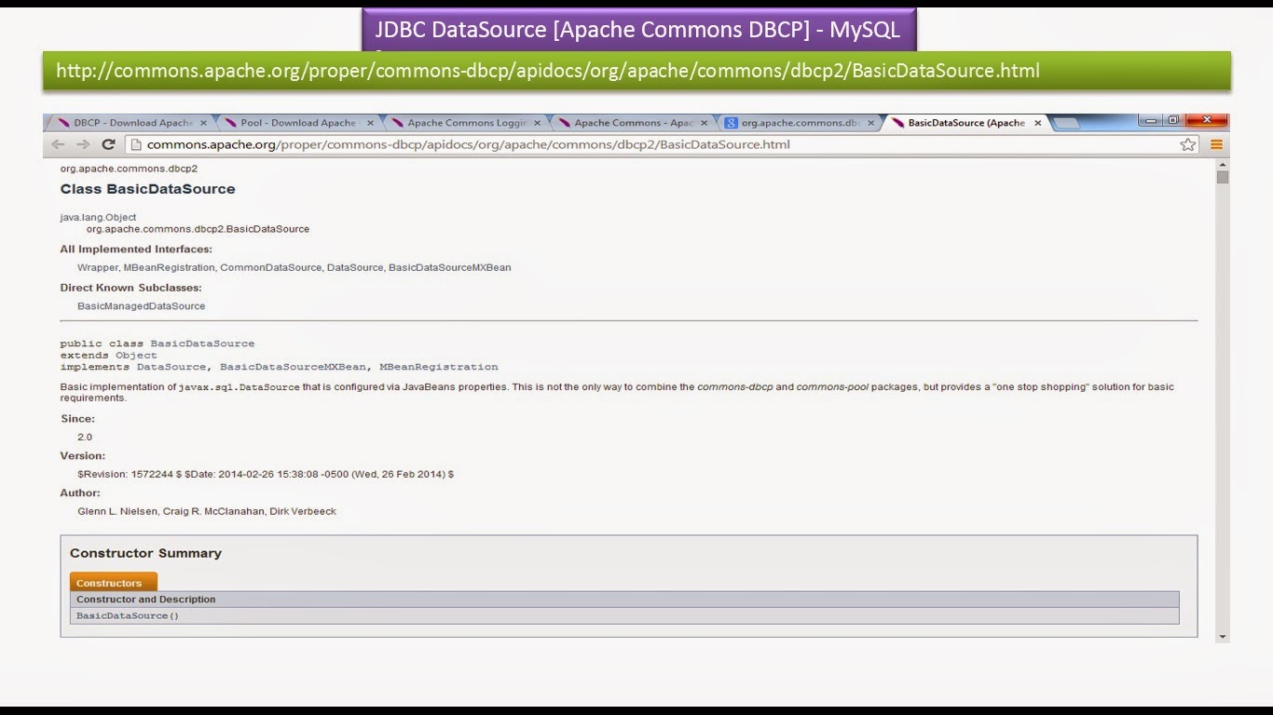
Task: Switch to Pool - Download Apache tab
Action: click(296, 123)
